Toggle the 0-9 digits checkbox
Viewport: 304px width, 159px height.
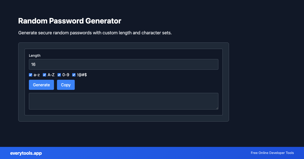point(59,75)
